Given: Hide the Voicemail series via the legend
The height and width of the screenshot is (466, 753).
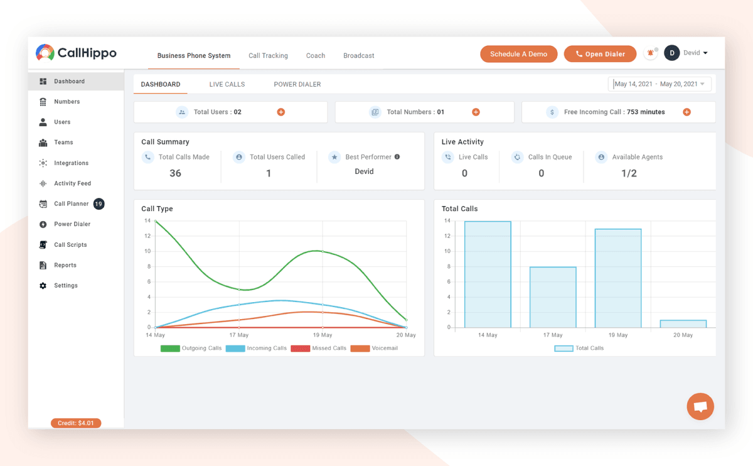Looking at the screenshot, I should coord(360,348).
